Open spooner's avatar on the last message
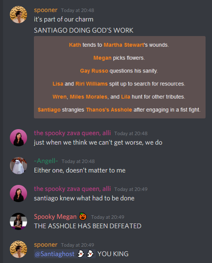This screenshot has width=212, height=263. pos(18,249)
